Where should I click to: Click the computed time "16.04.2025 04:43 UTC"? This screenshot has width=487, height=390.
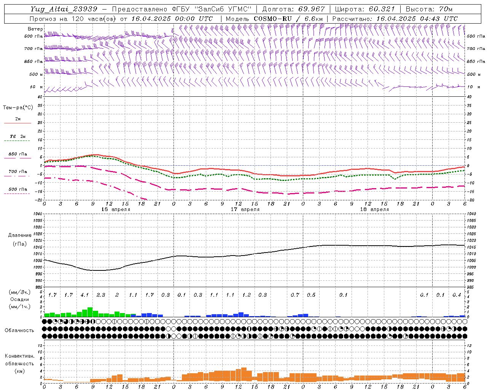point(417,19)
